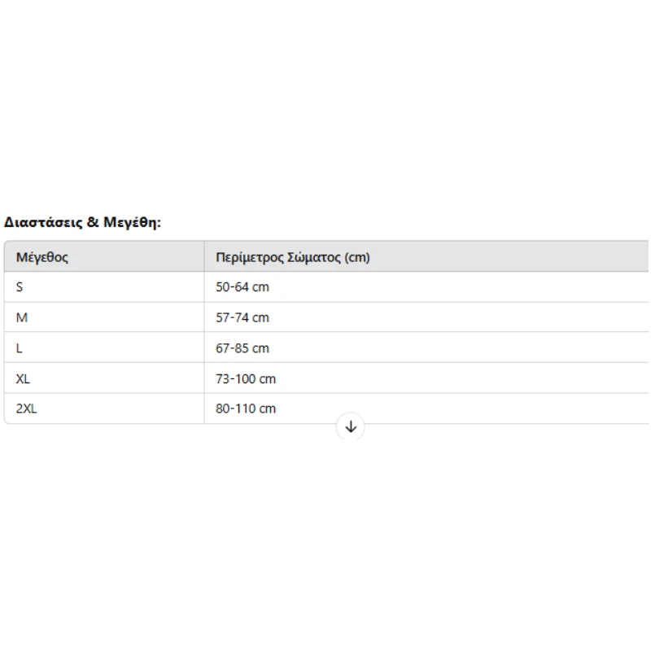Select the Περίμετρος Σώματος (cm) column header
Screen dimensions: 651x651
pyautogui.click(x=426, y=257)
